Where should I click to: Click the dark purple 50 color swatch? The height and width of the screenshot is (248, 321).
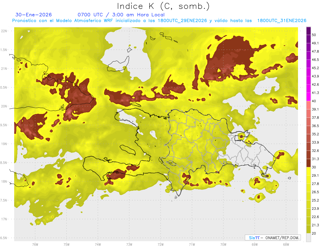308,31
